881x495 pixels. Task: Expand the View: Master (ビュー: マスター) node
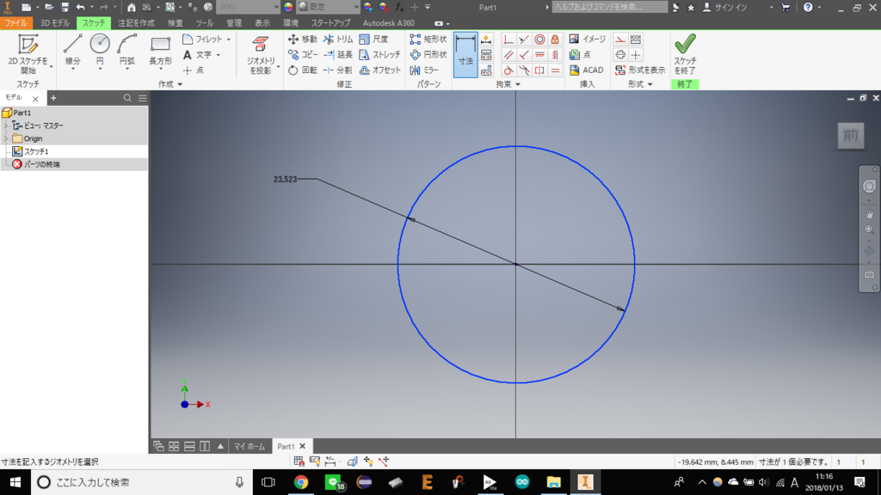tap(6, 125)
